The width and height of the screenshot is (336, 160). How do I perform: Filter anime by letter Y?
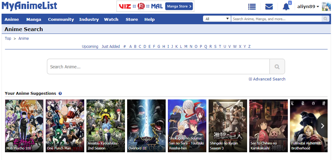pos(245,47)
